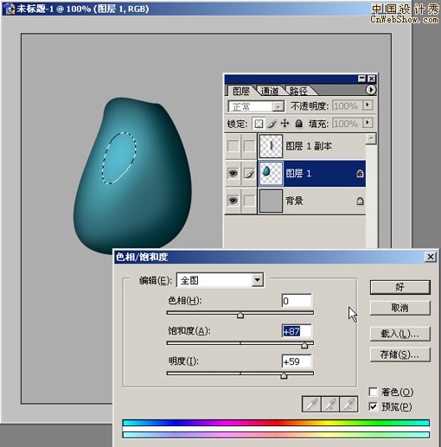Select the 图层 1 副本 layer thumbnail
This screenshot has width=441, height=447.
pyautogui.click(x=271, y=146)
